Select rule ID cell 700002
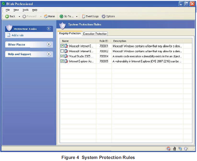The width and height of the screenshot is (197, 161). (104, 51)
